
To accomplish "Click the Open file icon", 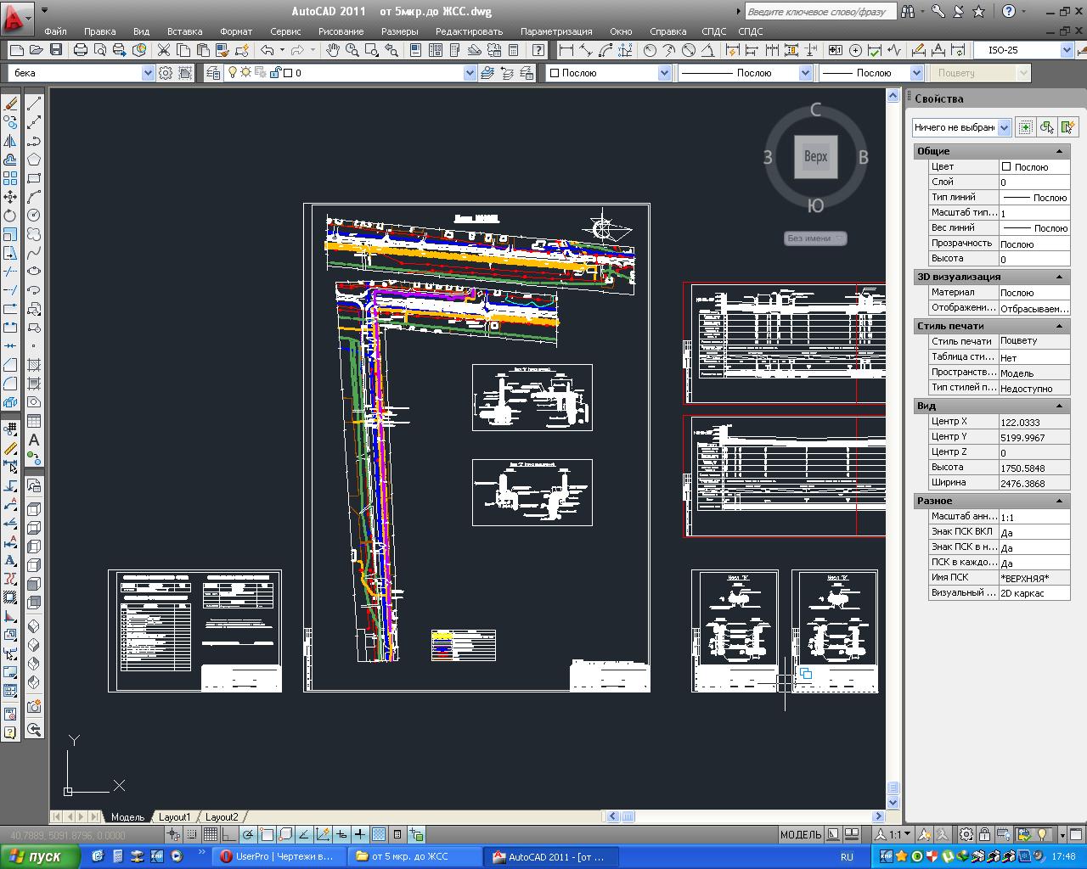I will coord(35,51).
